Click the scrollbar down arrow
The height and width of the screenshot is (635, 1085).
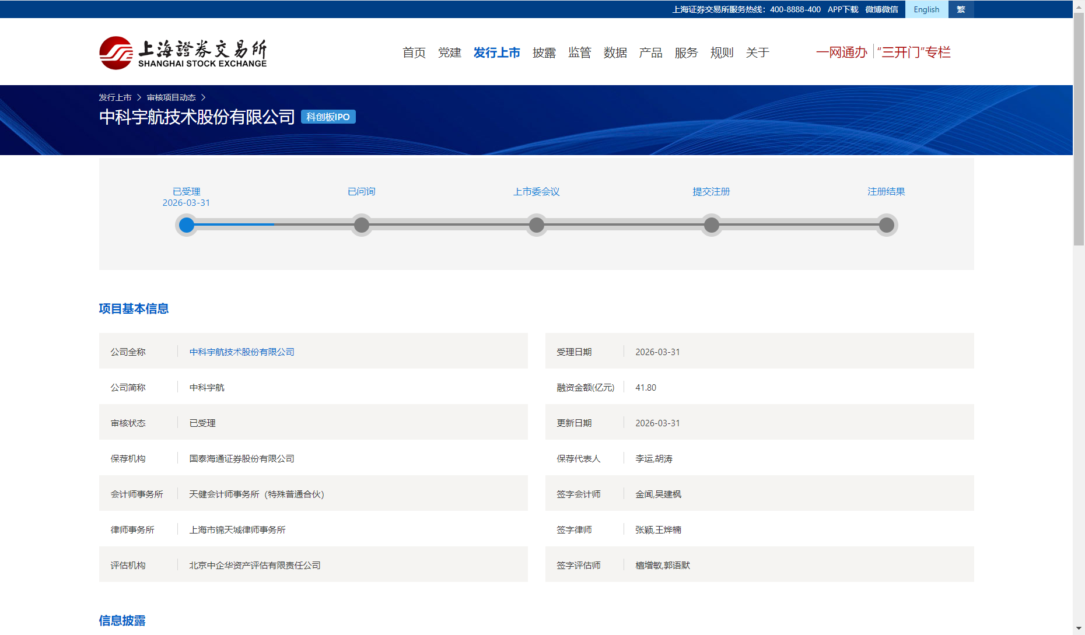pyautogui.click(x=1079, y=629)
